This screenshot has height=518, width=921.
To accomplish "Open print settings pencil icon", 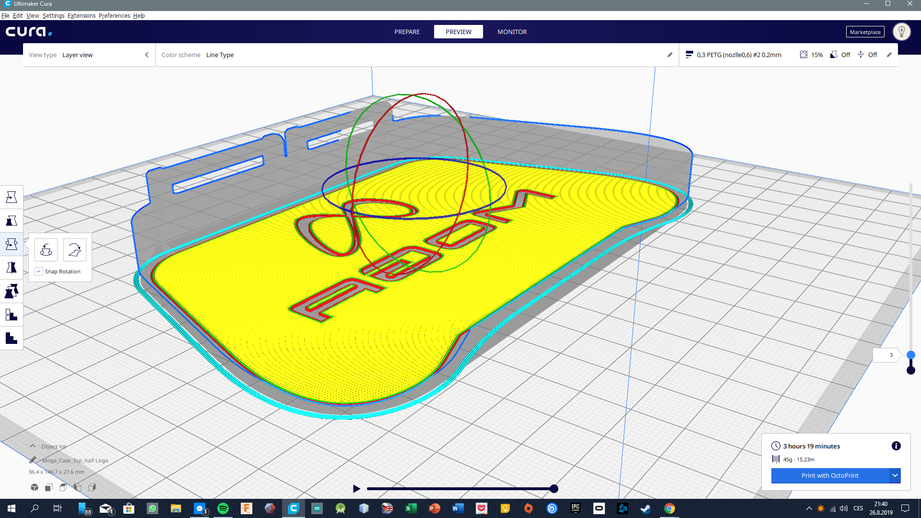I will coord(889,55).
